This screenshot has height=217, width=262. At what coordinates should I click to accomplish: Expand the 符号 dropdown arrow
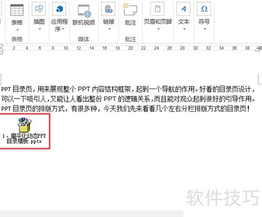point(205,29)
